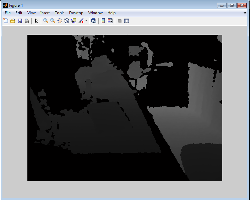Hide plot tools using gray square icon
This screenshot has height=200, width=250.
pyautogui.click(x=120, y=21)
